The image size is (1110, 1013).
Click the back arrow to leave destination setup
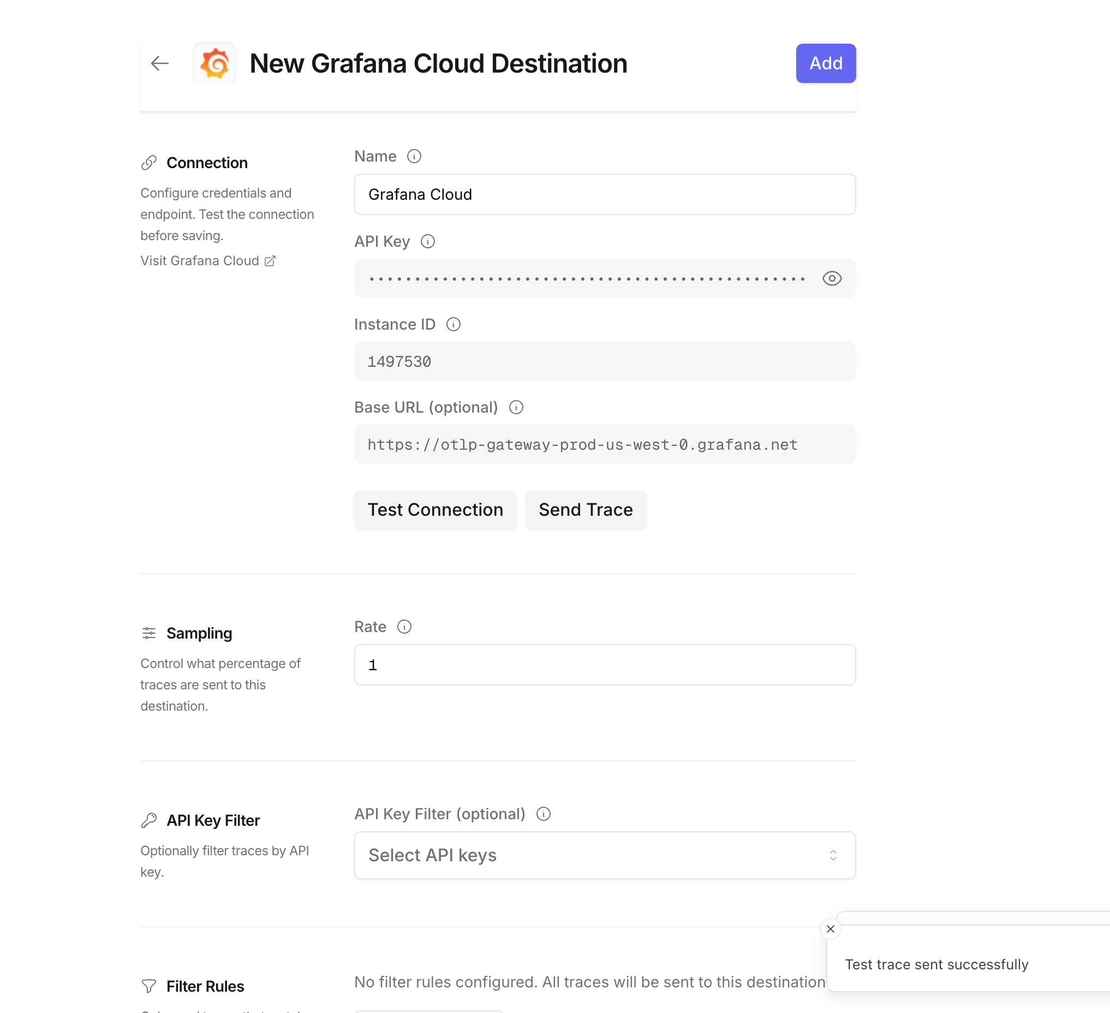(x=159, y=63)
